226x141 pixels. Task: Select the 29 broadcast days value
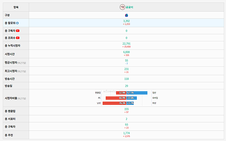[x=126, y=86]
